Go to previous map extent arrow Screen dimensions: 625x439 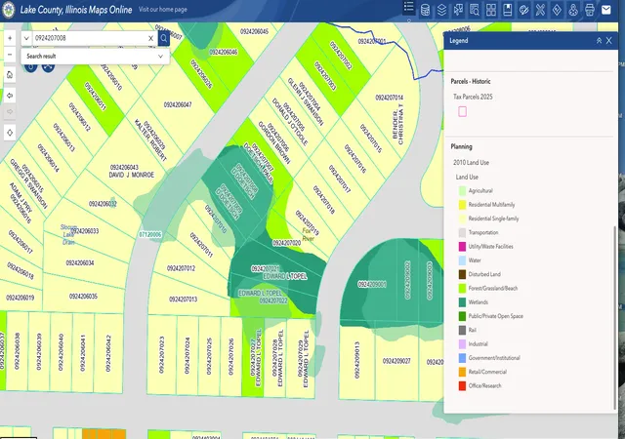click(x=10, y=96)
